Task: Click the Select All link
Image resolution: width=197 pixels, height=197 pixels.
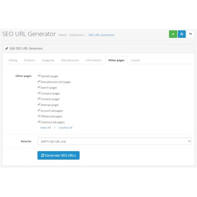Action: (x=45, y=128)
